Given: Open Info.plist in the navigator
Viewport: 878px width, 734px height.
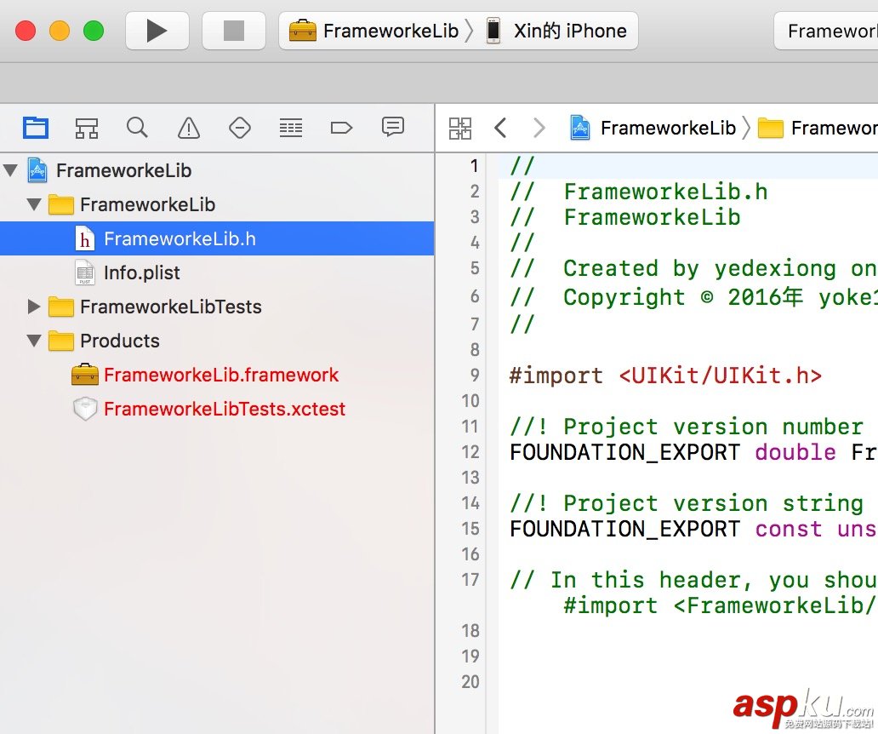Looking at the screenshot, I should pos(217,272).
